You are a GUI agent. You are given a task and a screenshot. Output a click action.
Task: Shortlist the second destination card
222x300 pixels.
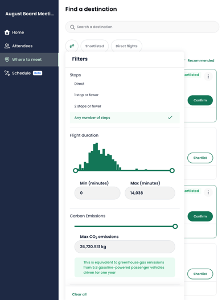click(x=200, y=158)
